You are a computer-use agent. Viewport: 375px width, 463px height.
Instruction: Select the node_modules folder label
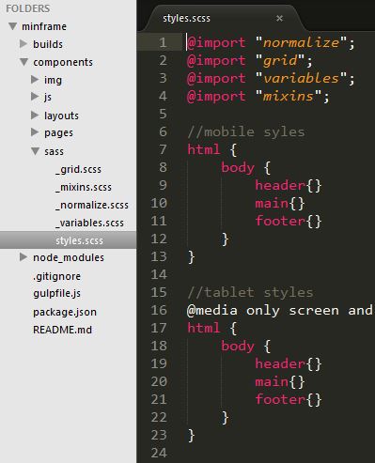pos(69,257)
